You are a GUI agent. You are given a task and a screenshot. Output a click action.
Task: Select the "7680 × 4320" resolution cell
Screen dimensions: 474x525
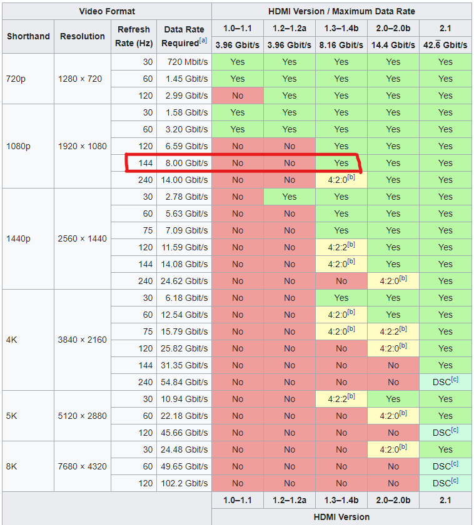coord(83,466)
